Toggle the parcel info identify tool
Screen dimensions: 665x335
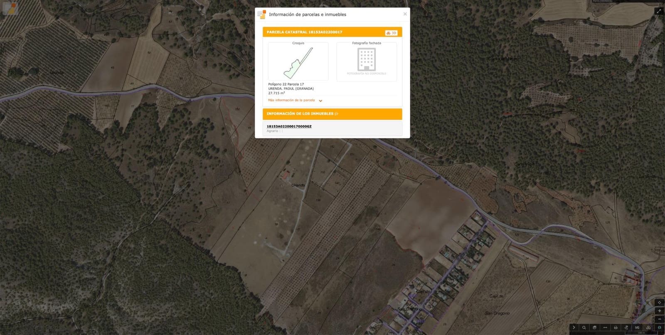tap(659, 328)
